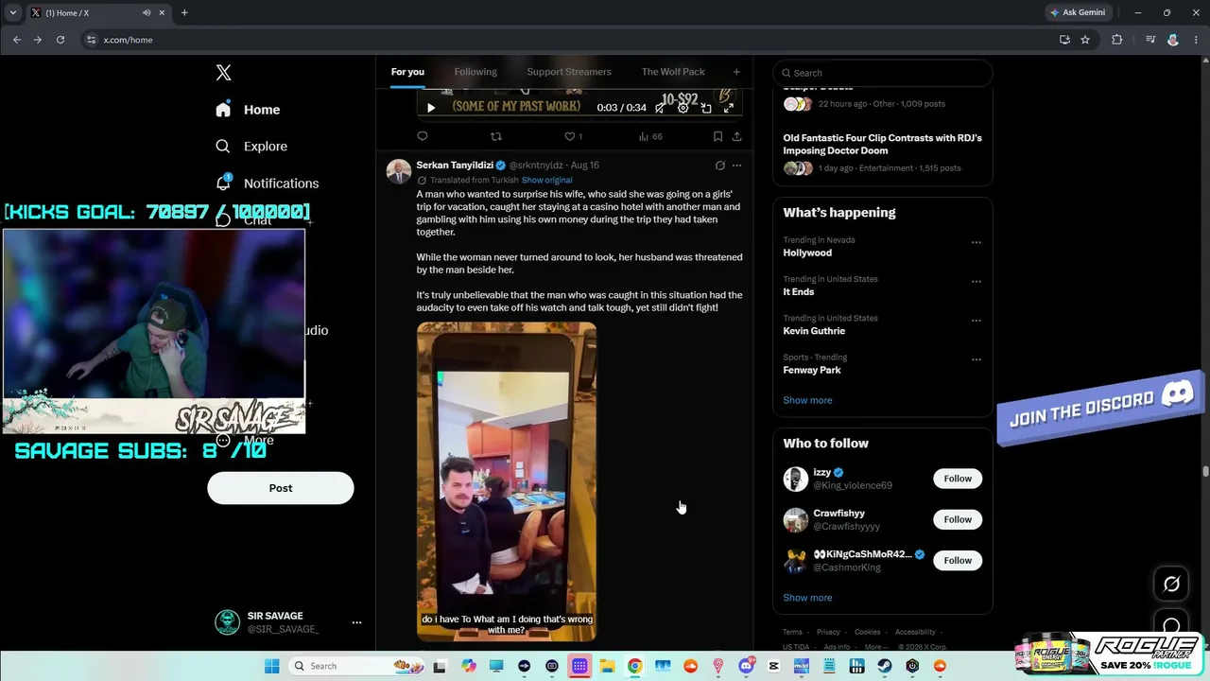Open video settings gear in top post
This screenshot has height=681, width=1210.
click(683, 108)
